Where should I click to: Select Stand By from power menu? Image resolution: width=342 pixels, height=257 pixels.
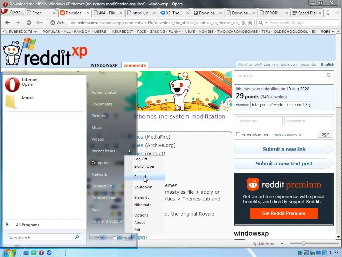142,197
